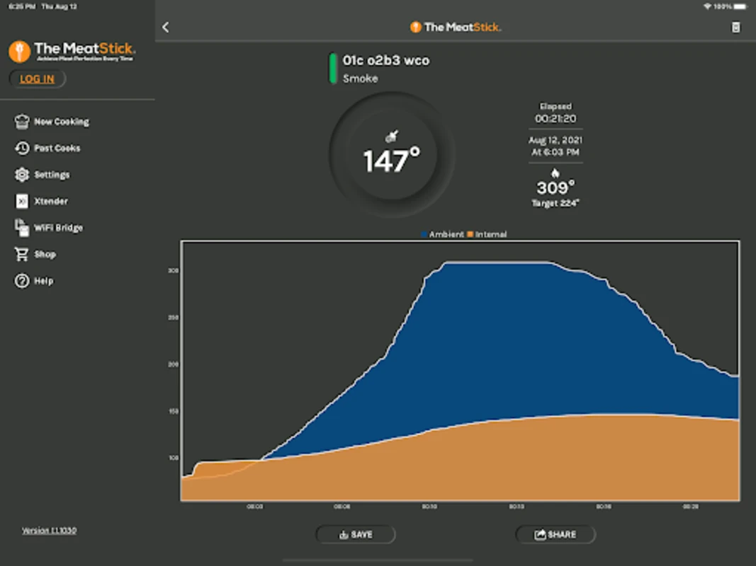
Task: Open the Settings gear icon
Action: click(22, 175)
